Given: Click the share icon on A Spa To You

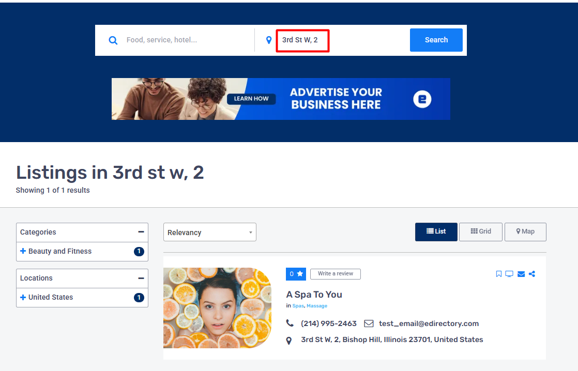Looking at the screenshot, I should (x=532, y=274).
